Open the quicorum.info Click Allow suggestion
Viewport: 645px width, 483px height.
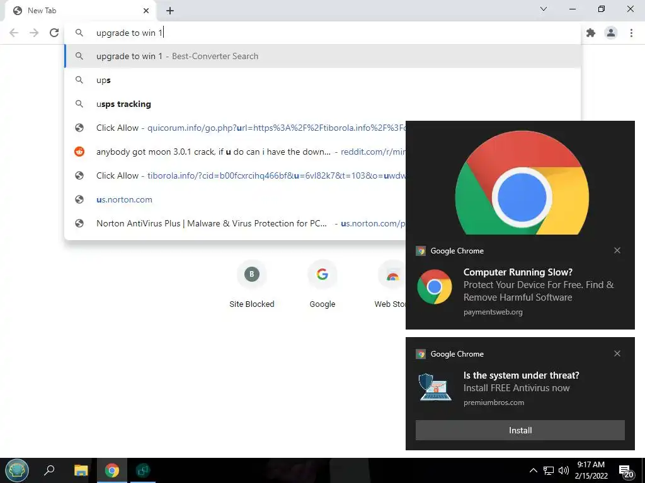click(x=236, y=128)
